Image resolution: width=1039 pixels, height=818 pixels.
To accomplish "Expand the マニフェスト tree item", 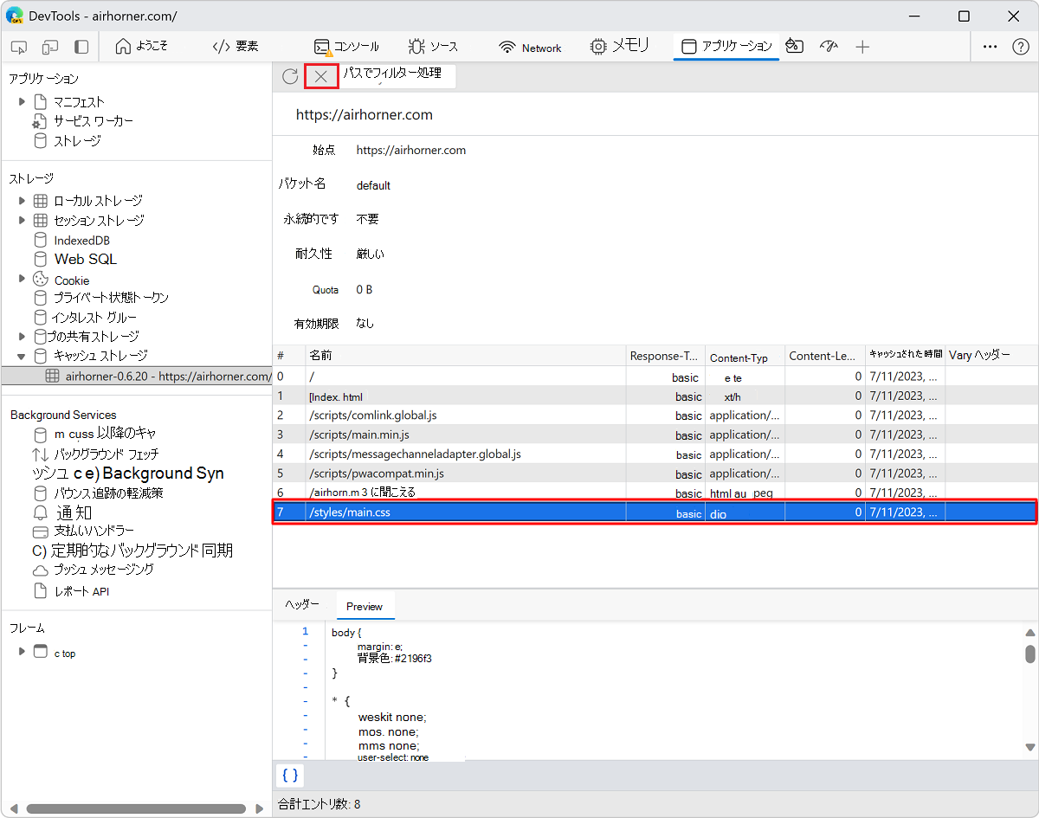I will pos(23,102).
